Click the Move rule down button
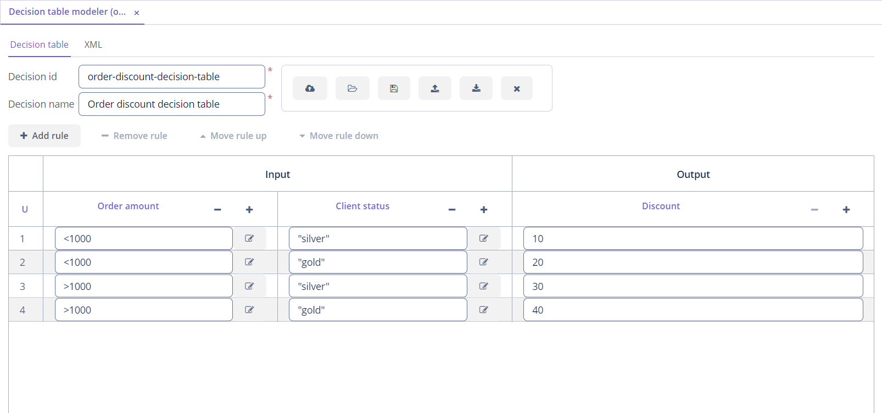Image resolution: width=882 pixels, height=413 pixels. pos(339,136)
